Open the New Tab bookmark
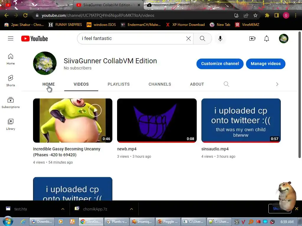The image size is (302, 226). [x=220, y=25]
